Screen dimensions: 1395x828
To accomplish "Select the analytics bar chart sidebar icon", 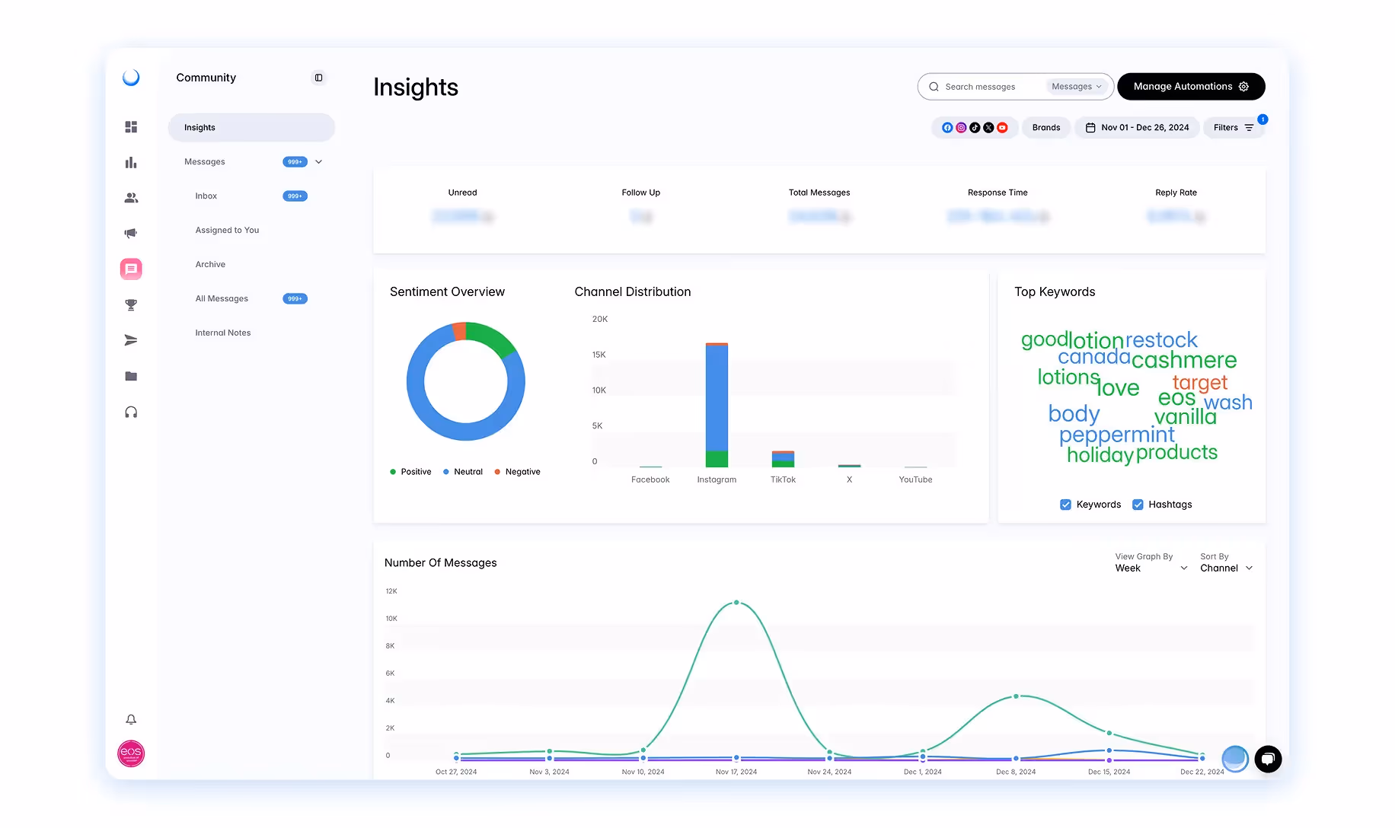I will pos(131,162).
